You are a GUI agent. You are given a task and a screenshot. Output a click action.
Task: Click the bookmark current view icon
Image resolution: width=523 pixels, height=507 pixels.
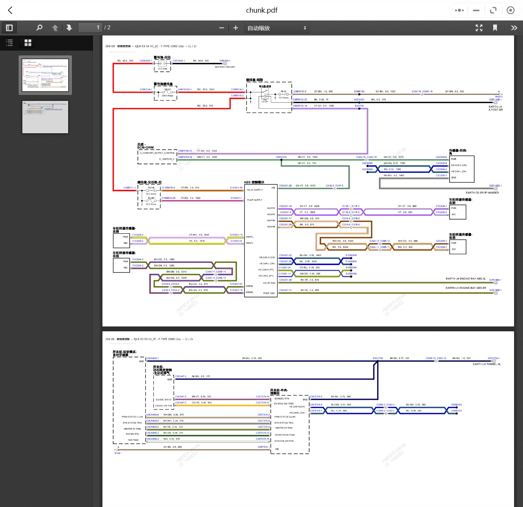point(495,28)
